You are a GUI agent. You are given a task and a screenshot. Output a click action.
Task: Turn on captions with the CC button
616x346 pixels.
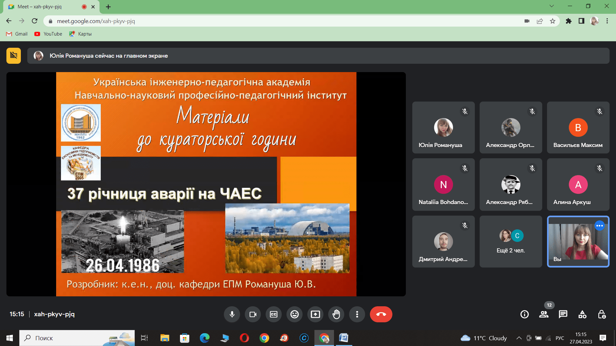point(274,314)
